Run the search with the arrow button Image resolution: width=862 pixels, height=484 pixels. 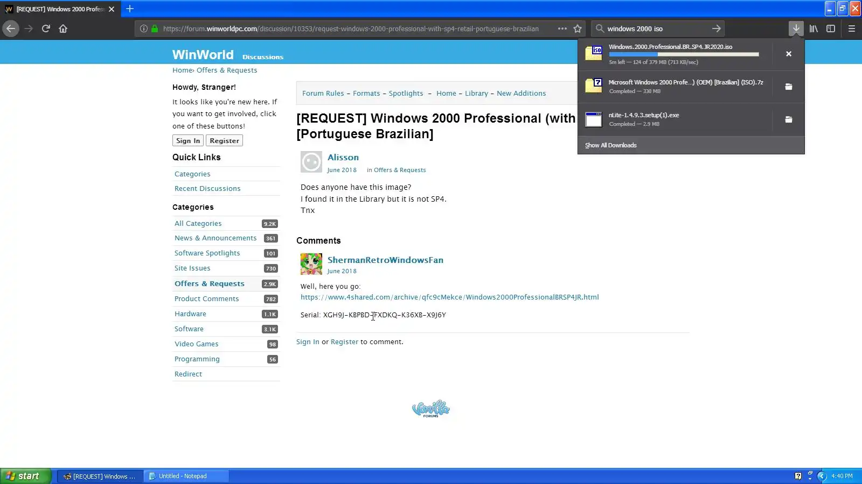click(x=716, y=29)
